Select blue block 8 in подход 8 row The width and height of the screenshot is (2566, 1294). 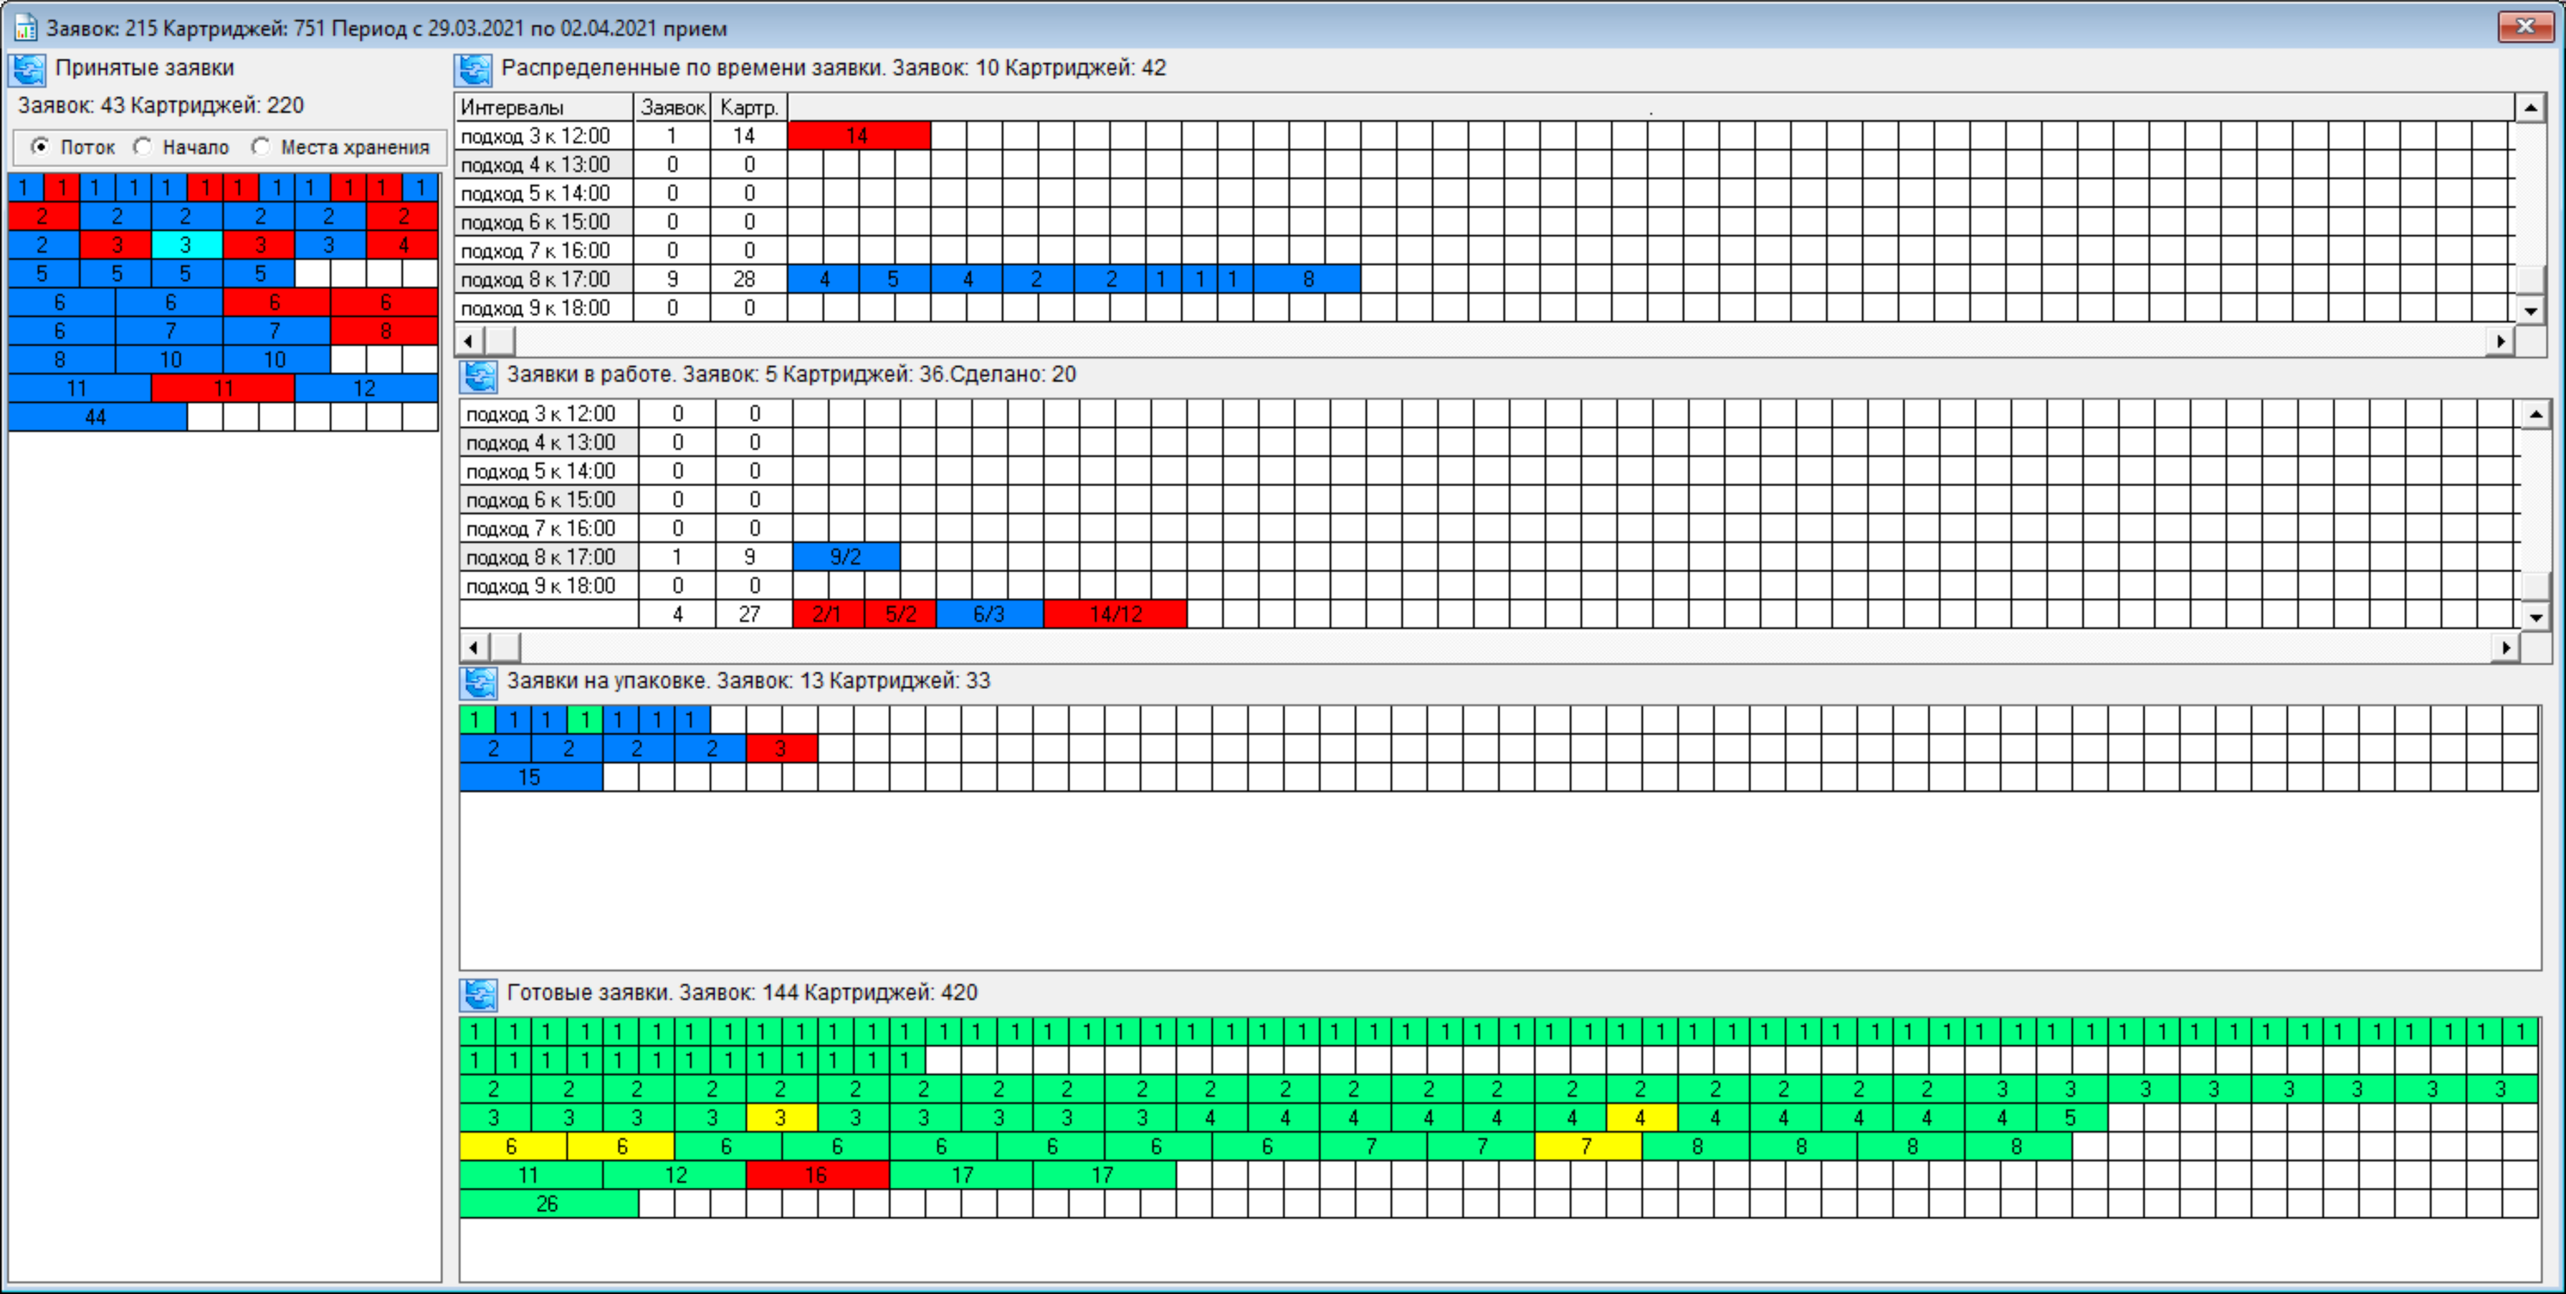(1307, 280)
